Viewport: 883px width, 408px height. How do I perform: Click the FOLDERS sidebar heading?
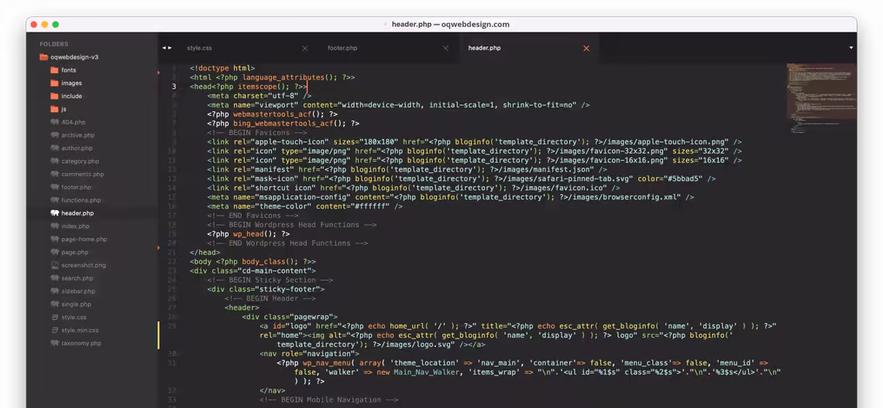[53, 44]
